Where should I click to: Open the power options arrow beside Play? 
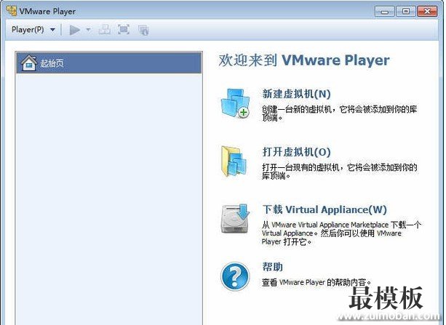[x=88, y=30]
